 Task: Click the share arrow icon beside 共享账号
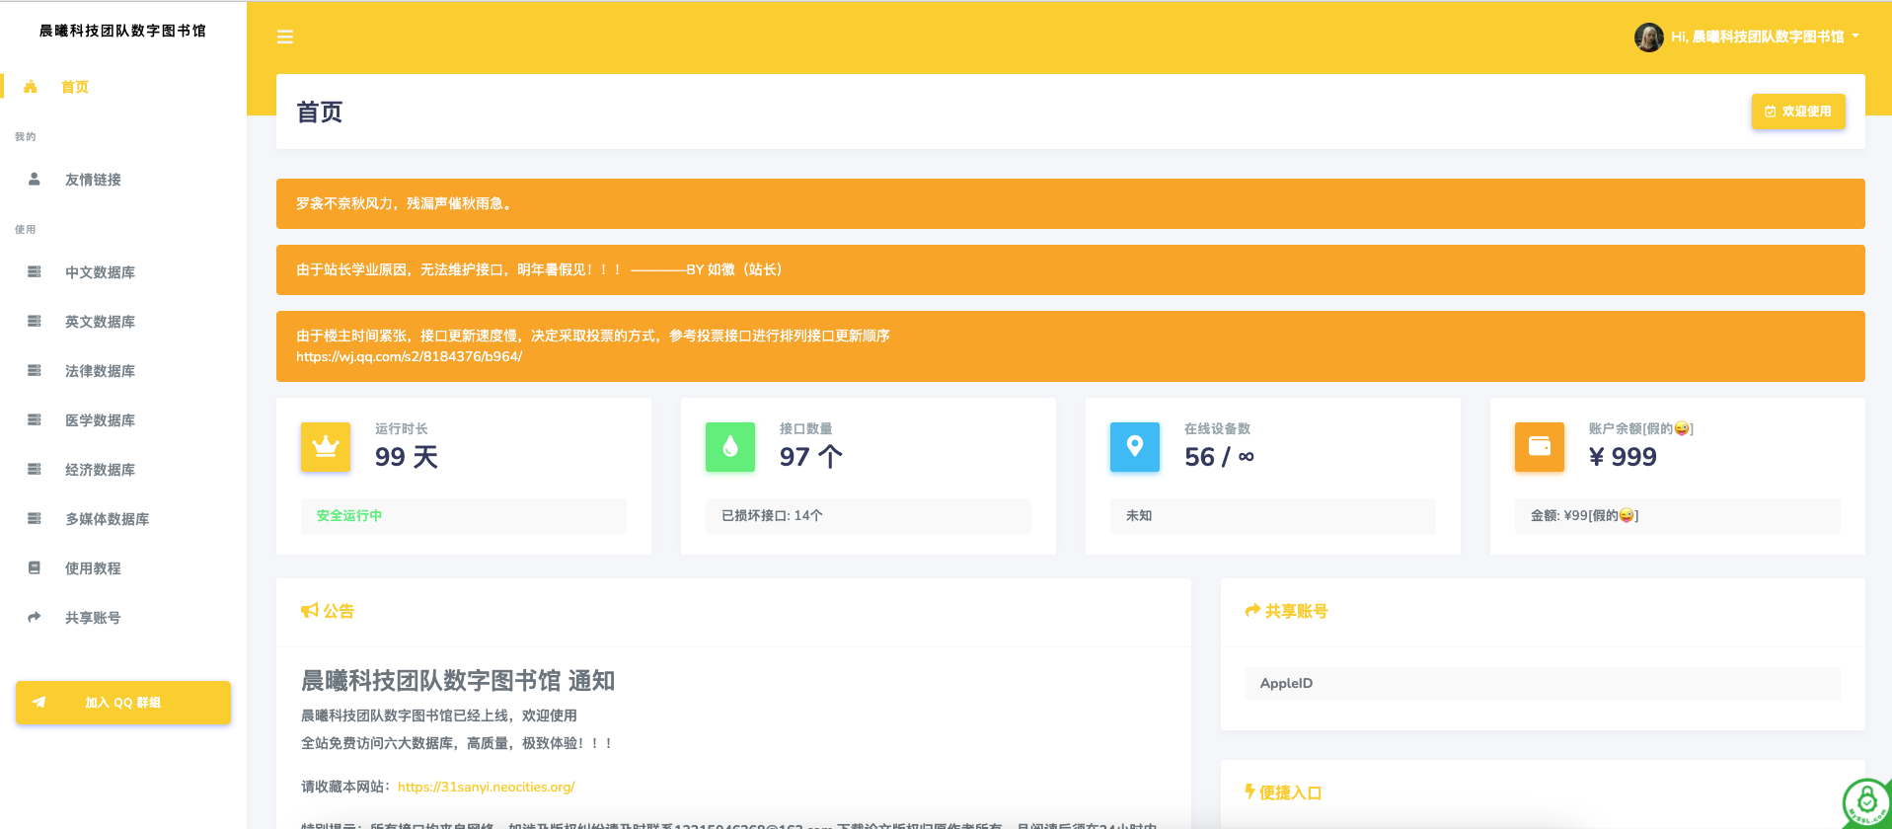pos(35,617)
